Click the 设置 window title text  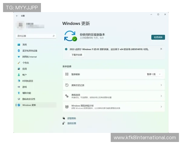tap(23, 16)
